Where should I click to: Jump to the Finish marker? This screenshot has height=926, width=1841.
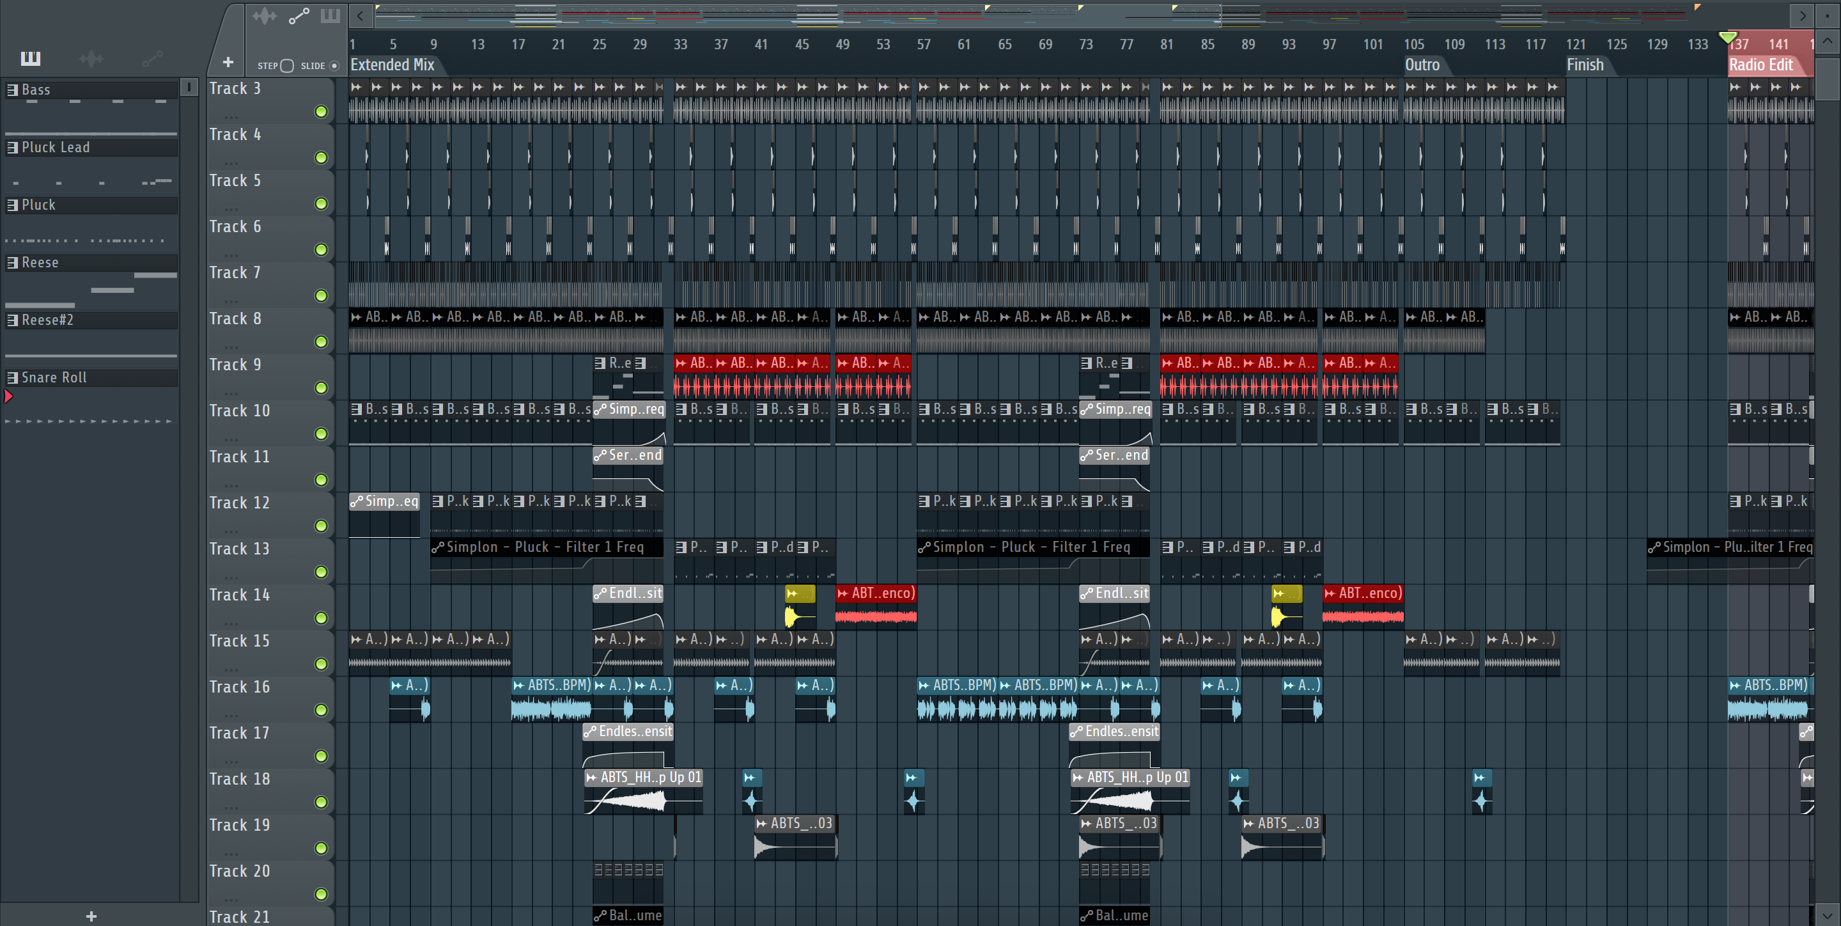pos(1585,65)
